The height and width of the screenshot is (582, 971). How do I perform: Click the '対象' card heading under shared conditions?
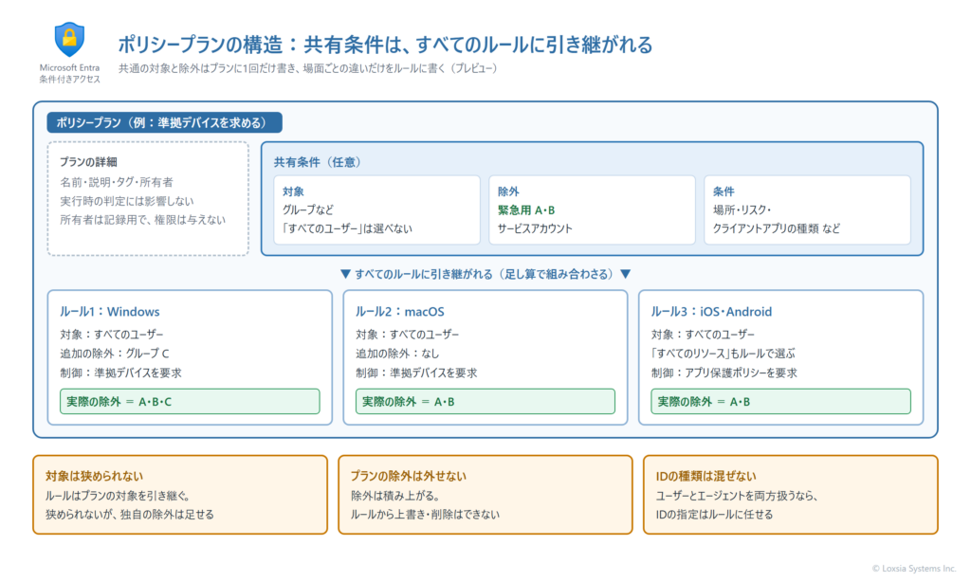point(293,191)
